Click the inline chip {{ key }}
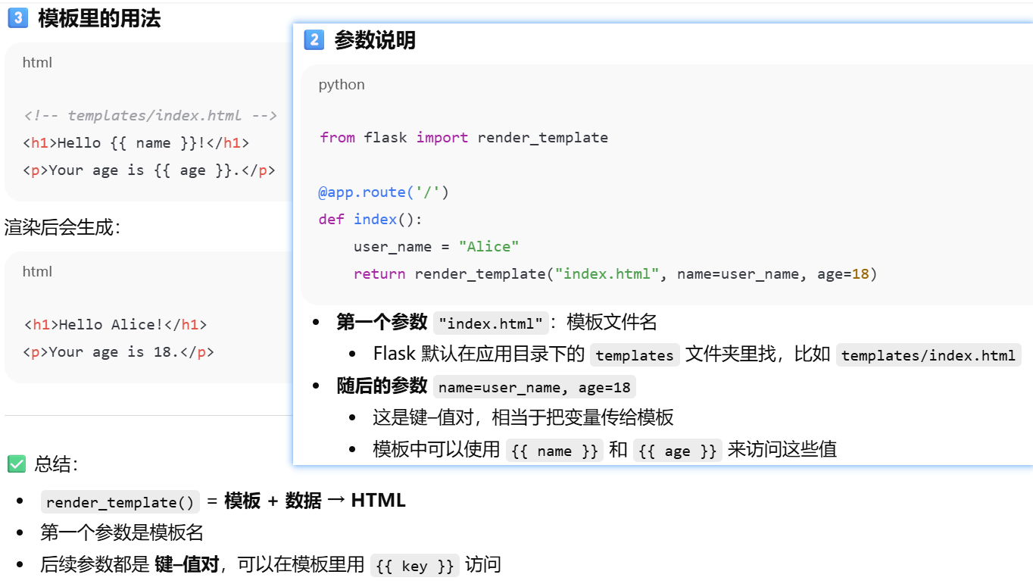This screenshot has width=1033, height=587. click(x=415, y=566)
